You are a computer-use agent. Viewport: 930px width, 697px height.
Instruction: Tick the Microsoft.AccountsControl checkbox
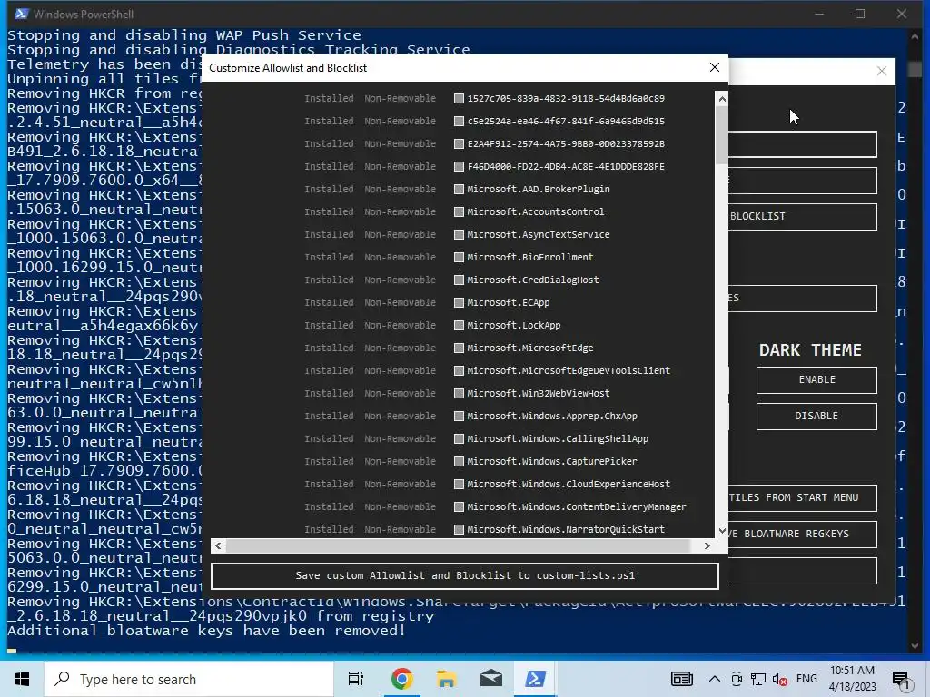pos(459,211)
